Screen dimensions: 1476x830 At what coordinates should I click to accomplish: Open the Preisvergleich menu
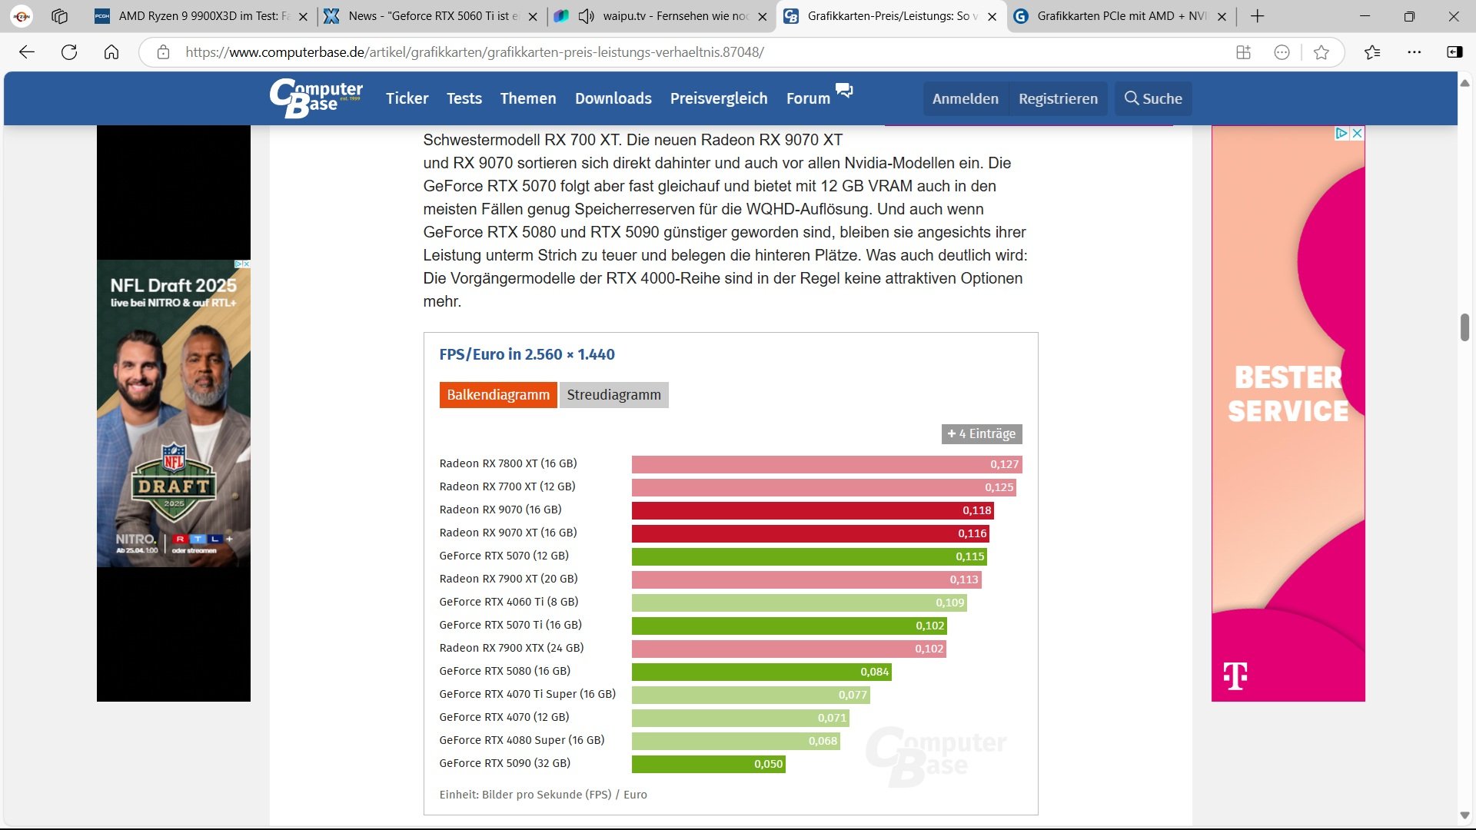[719, 98]
